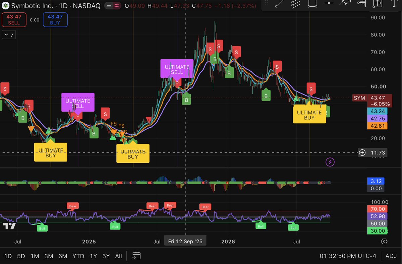Viewport: 402px width, 264px height.
Task: Select the arrow path drawing tool
Action: pos(345,3)
